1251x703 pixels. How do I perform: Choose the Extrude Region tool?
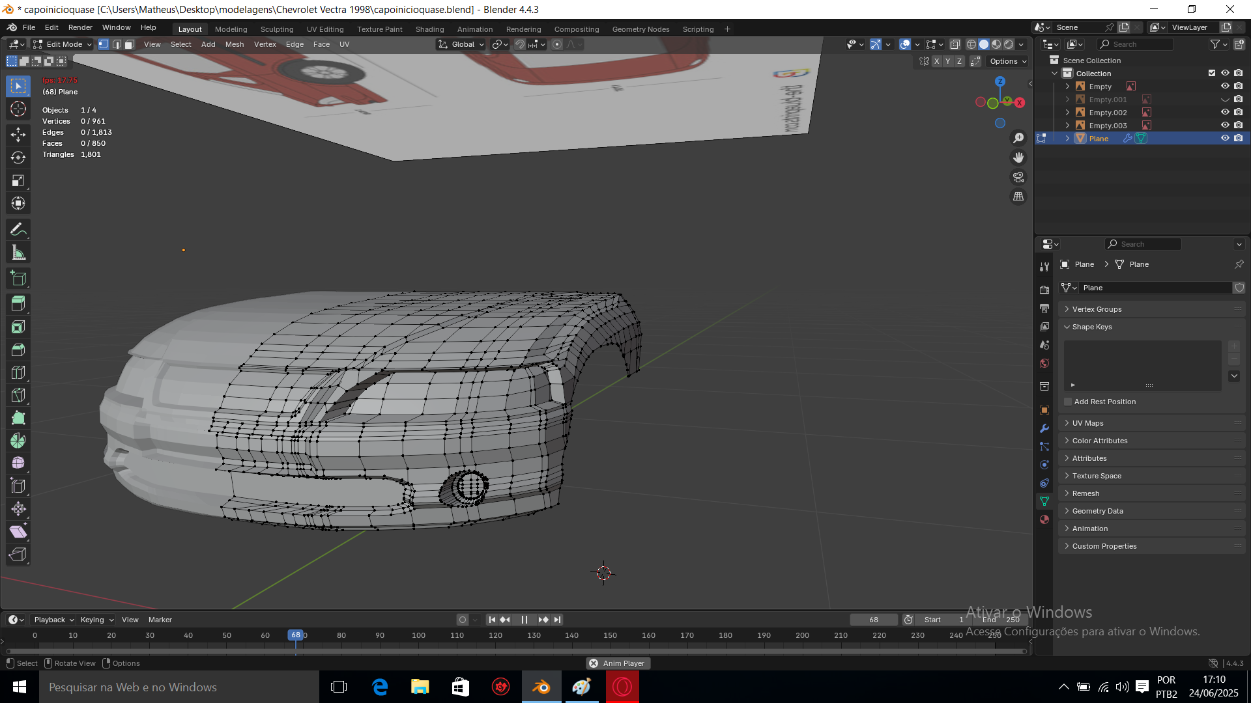[18, 303]
